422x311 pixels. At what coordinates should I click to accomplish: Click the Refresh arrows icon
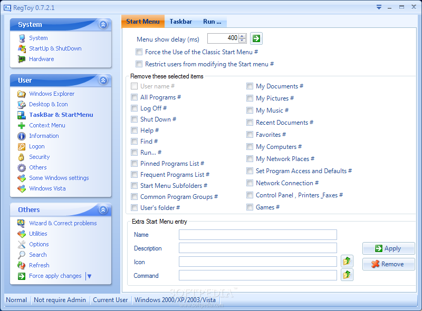(22, 265)
